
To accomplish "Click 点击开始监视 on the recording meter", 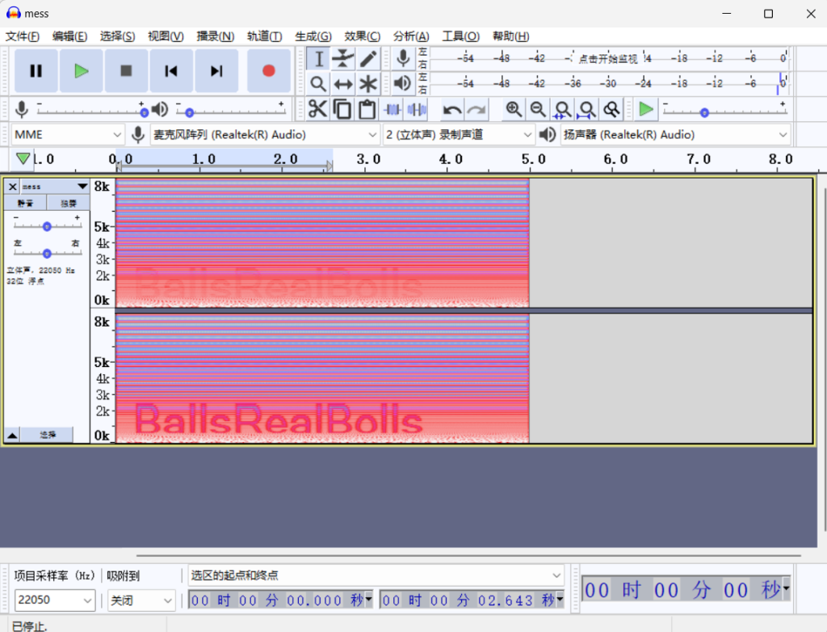I will (x=607, y=59).
